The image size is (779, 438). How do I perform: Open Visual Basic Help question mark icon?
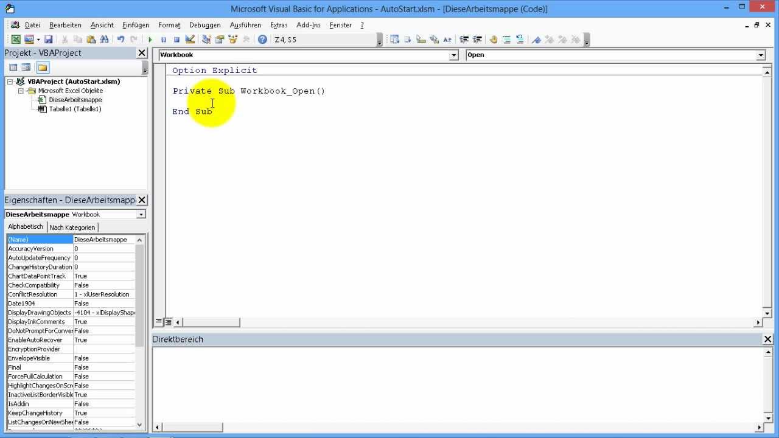pyautogui.click(x=262, y=40)
